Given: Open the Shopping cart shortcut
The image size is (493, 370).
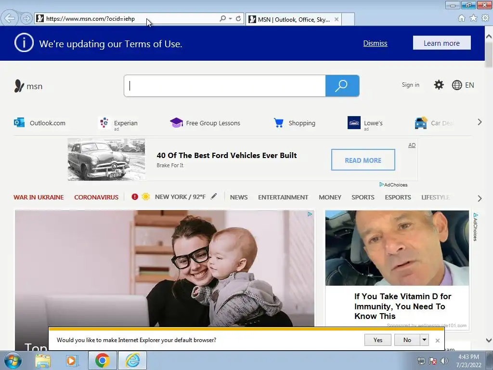Looking at the screenshot, I should 294,123.
